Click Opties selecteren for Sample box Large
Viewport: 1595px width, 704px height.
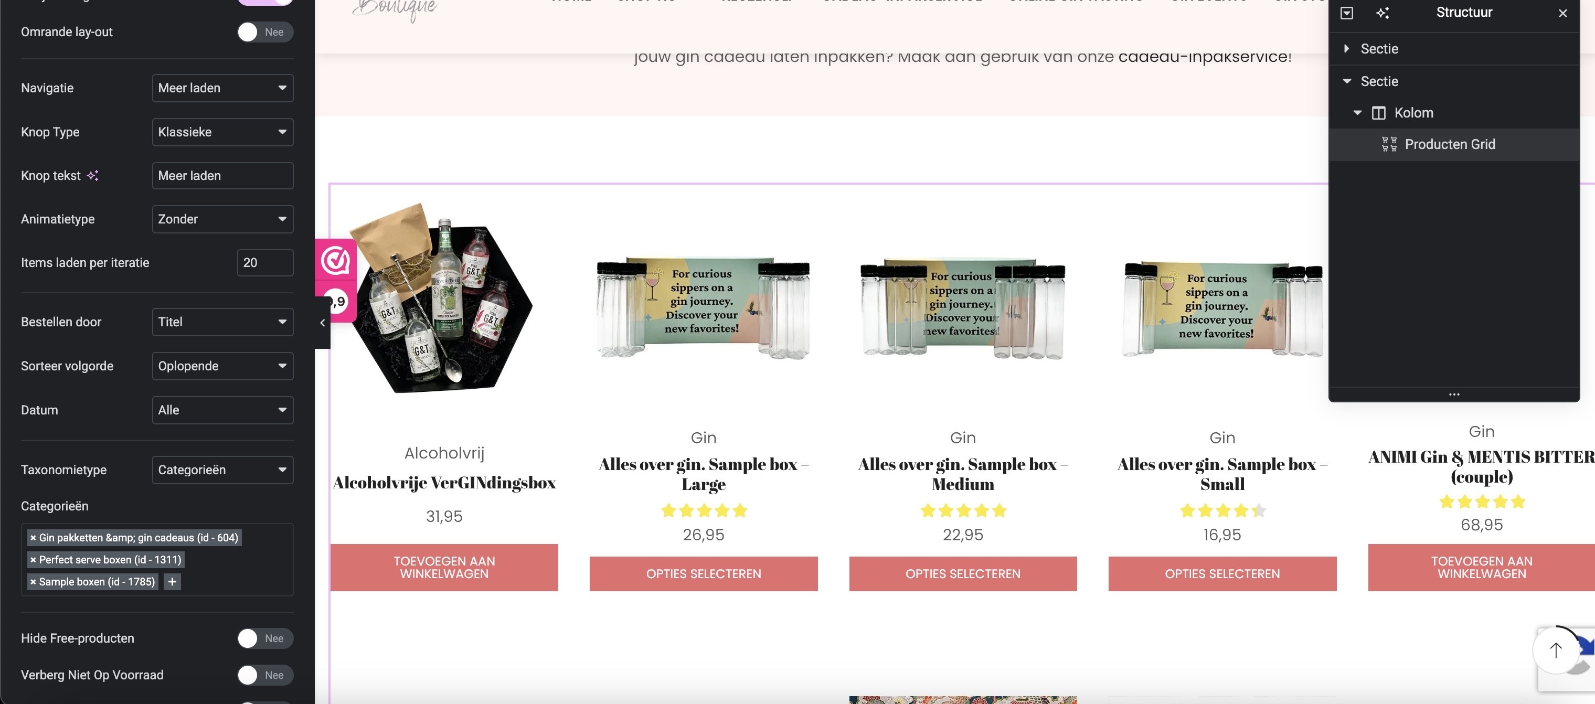[x=704, y=574]
